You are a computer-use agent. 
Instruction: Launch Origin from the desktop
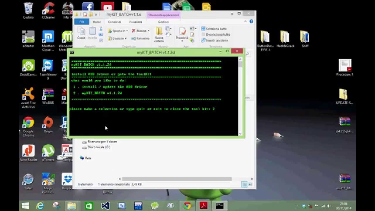point(48,124)
